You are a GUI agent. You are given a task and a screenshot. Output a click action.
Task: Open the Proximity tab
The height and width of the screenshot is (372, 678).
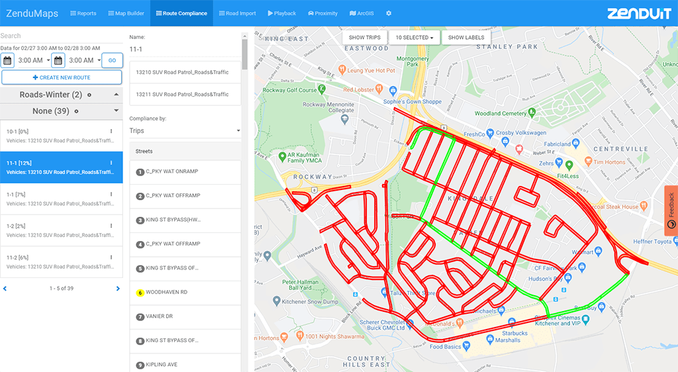pyautogui.click(x=323, y=13)
